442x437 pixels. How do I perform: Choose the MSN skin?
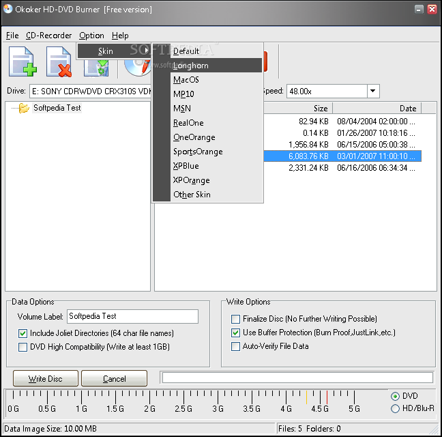click(x=208, y=109)
